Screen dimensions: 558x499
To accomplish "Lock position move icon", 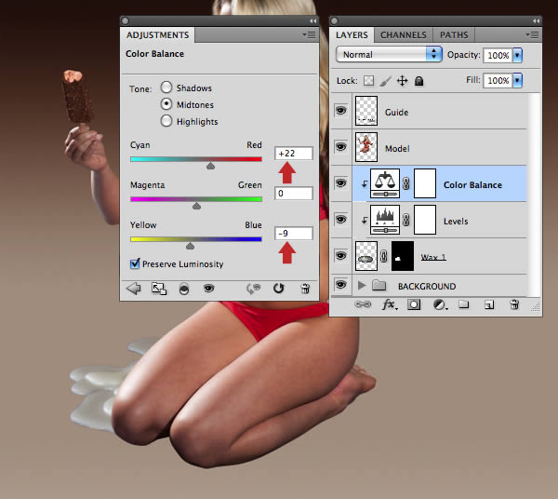I will (402, 81).
